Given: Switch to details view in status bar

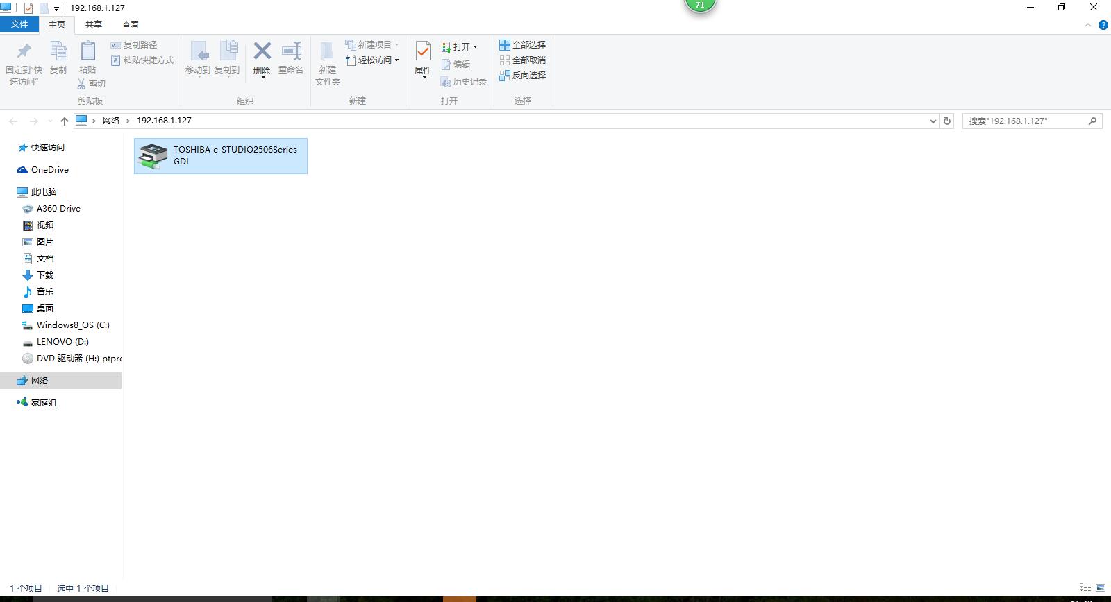Looking at the screenshot, I should point(1085,587).
